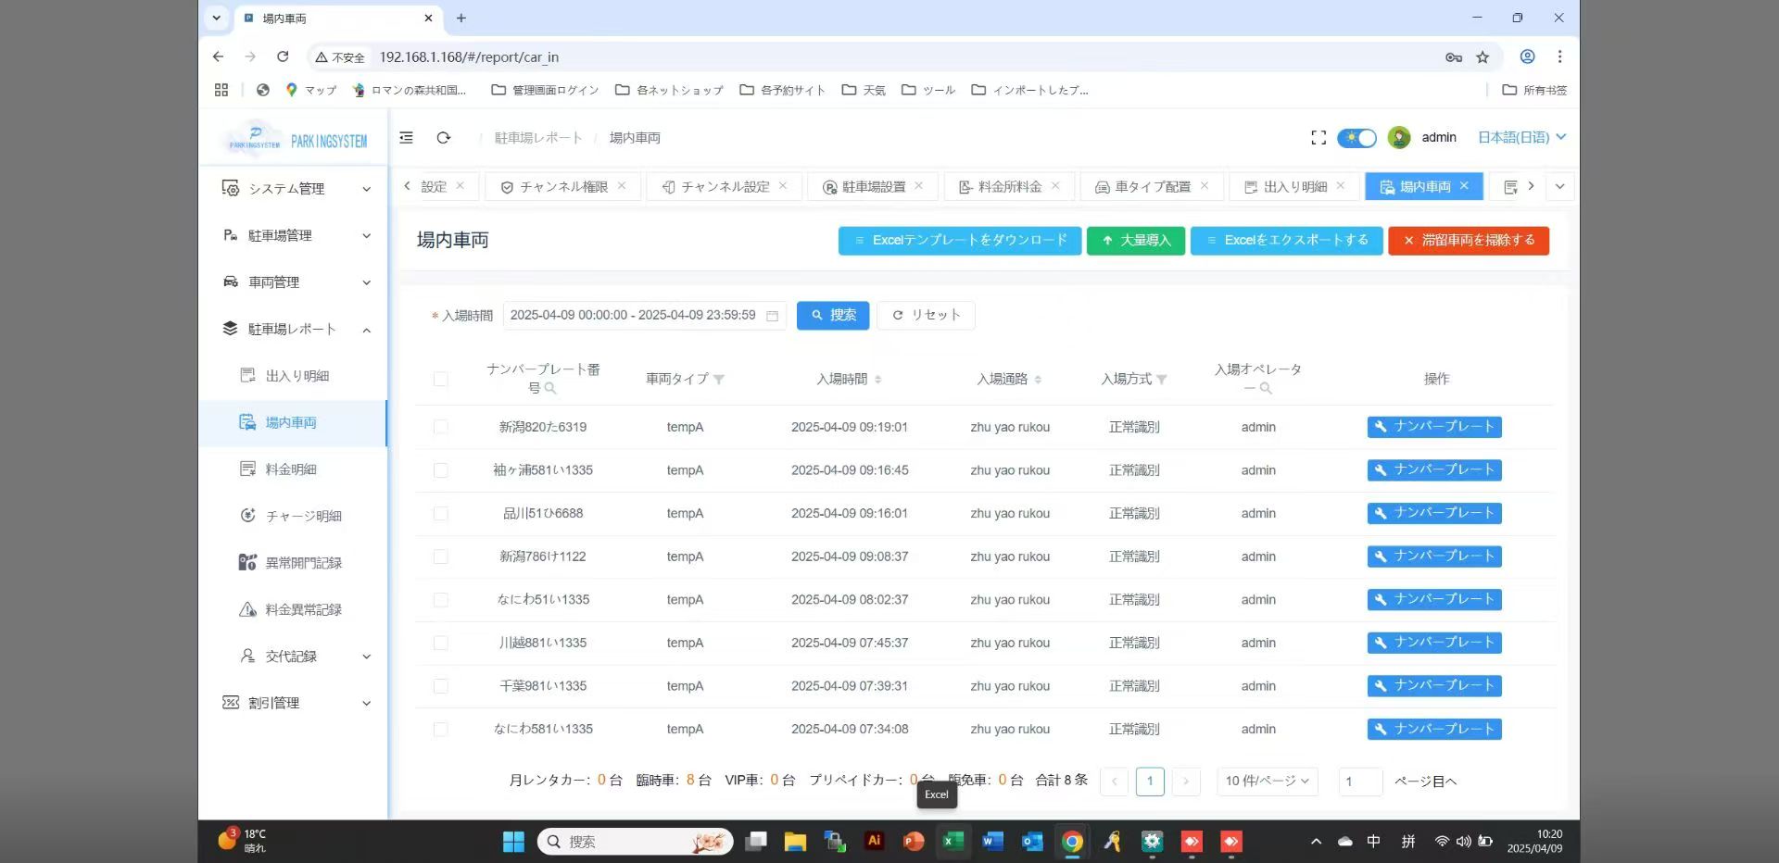Click the refresh icon beside the breadcrumb
Image resolution: width=1779 pixels, height=863 pixels.
click(444, 138)
